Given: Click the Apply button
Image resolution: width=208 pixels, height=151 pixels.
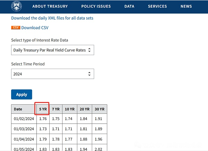Looking at the screenshot, I should 22,94.
